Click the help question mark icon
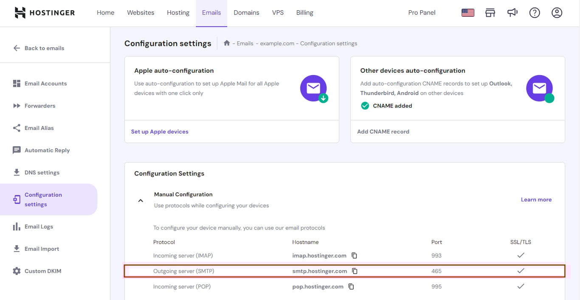Screen dimensions: 580x300 tap(535, 13)
